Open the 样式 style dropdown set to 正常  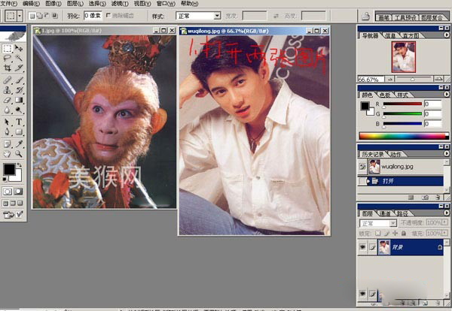pos(198,15)
